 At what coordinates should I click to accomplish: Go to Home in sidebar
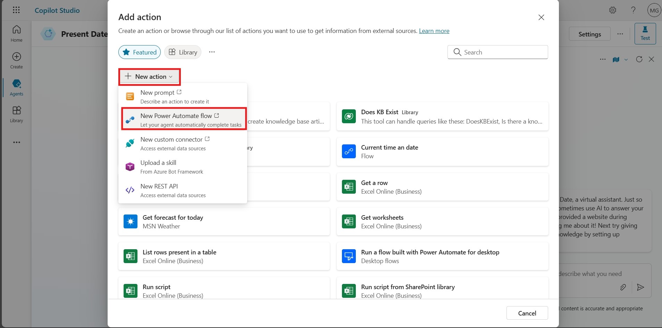pyautogui.click(x=16, y=33)
